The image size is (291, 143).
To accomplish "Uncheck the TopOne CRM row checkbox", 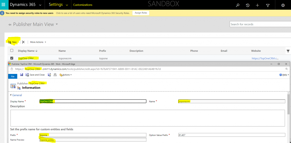I will [x=12, y=58].
